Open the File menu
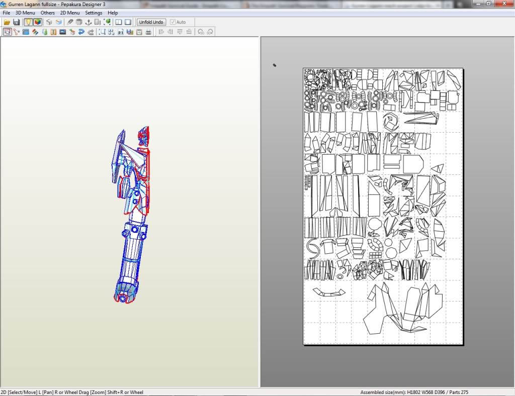This screenshot has height=396, width=515. (6, 13)
